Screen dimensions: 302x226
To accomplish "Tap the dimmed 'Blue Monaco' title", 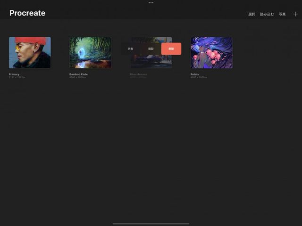I will (x=138, y=74).
